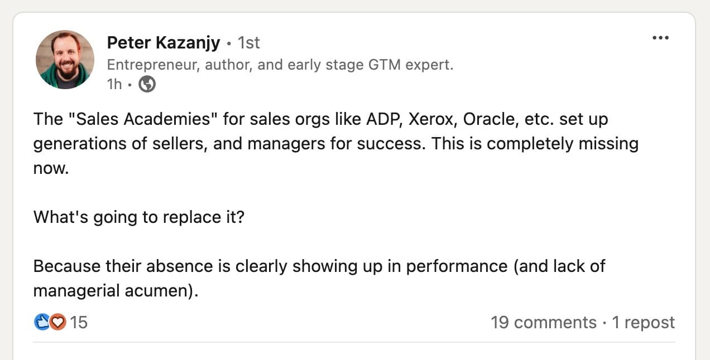Click the "Entrepreneur, author" headline text
The image size is (710, 360).
(280, 65)
